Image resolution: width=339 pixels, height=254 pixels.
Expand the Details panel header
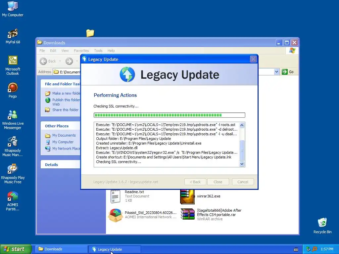[61, 165]
